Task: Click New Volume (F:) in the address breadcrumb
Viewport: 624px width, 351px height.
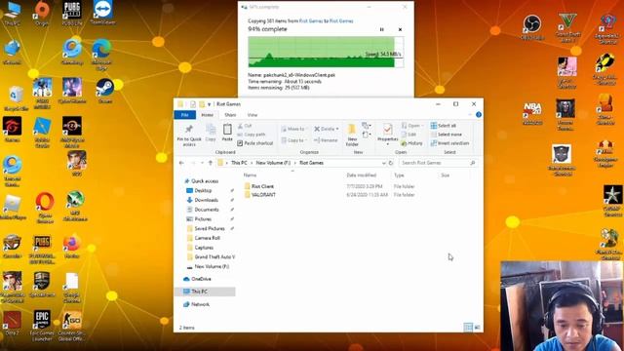Action: pos(273,163)
